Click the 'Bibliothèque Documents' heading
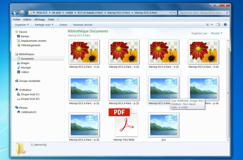Screen dimensions: 243x160 click(88, 31)
